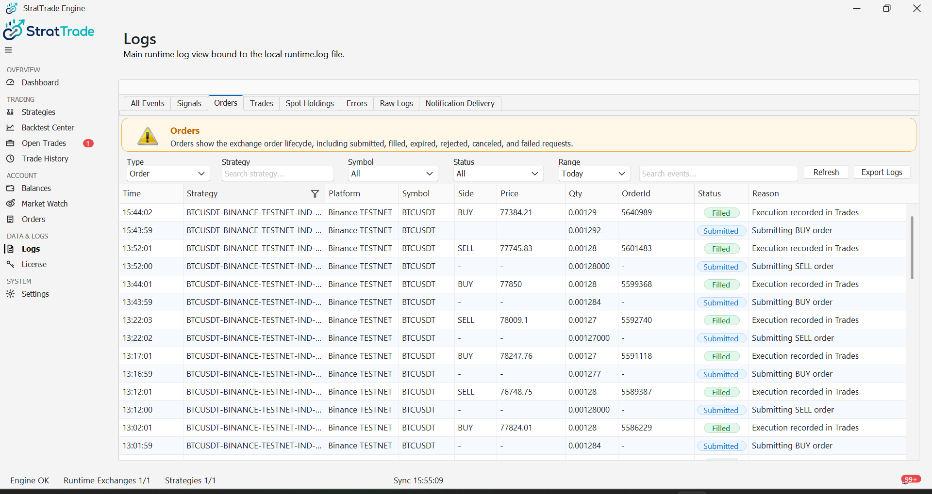This screenshot has width=932, height=494.
Task: Toggle the hamburger sidebar menu icon
Action: click(8, 50)
